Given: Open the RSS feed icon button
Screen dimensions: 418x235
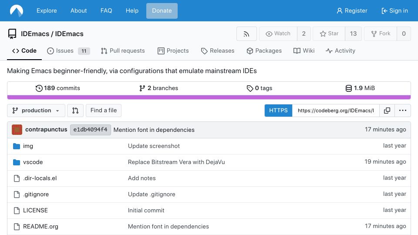Looking at the screenshot, I should [x=246, y=34].
